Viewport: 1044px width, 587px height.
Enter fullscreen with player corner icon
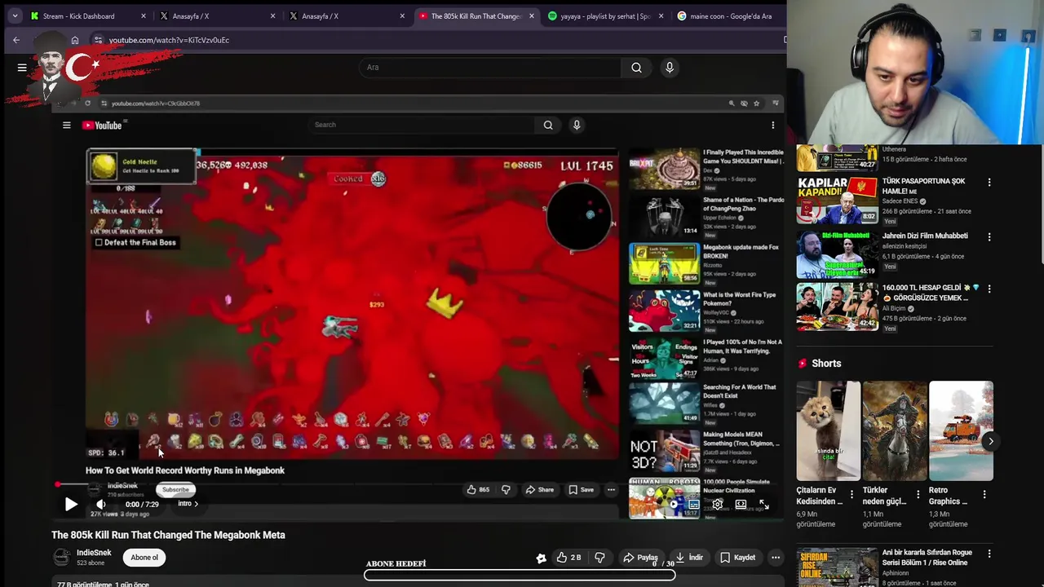[x=764, y=505]
